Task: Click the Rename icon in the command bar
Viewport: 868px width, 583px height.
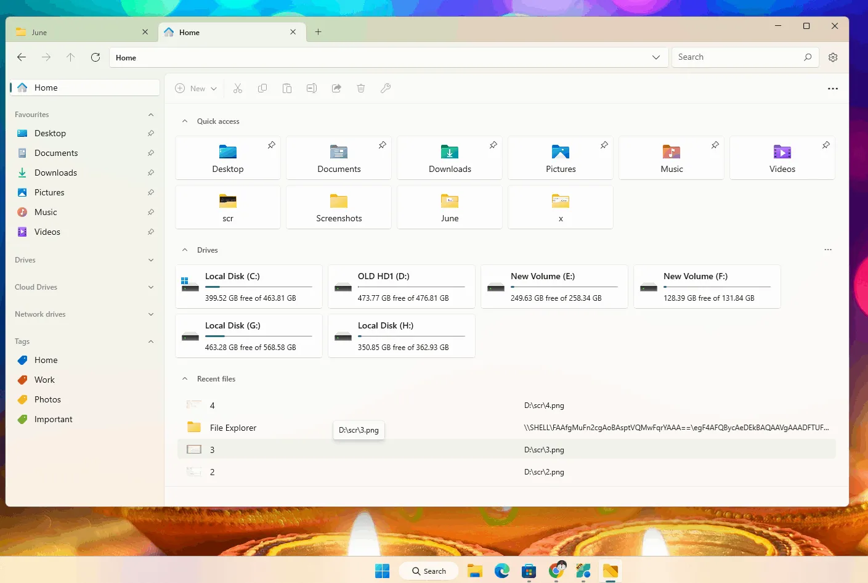Action: click(312, 88)
